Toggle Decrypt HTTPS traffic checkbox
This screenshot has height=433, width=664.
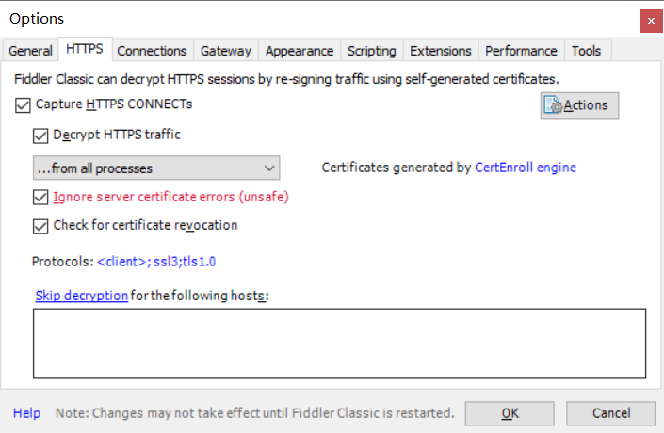(x=40, y=136)
